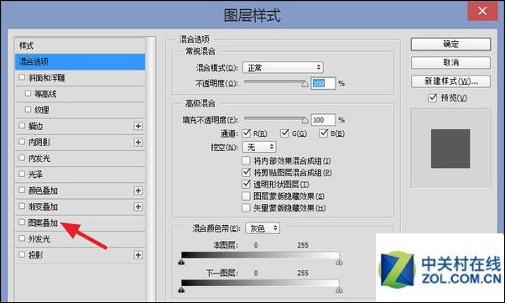The width and height of the screenshot is (505, 303).
Task: Click 确定 button
Action: coord(451,44)
